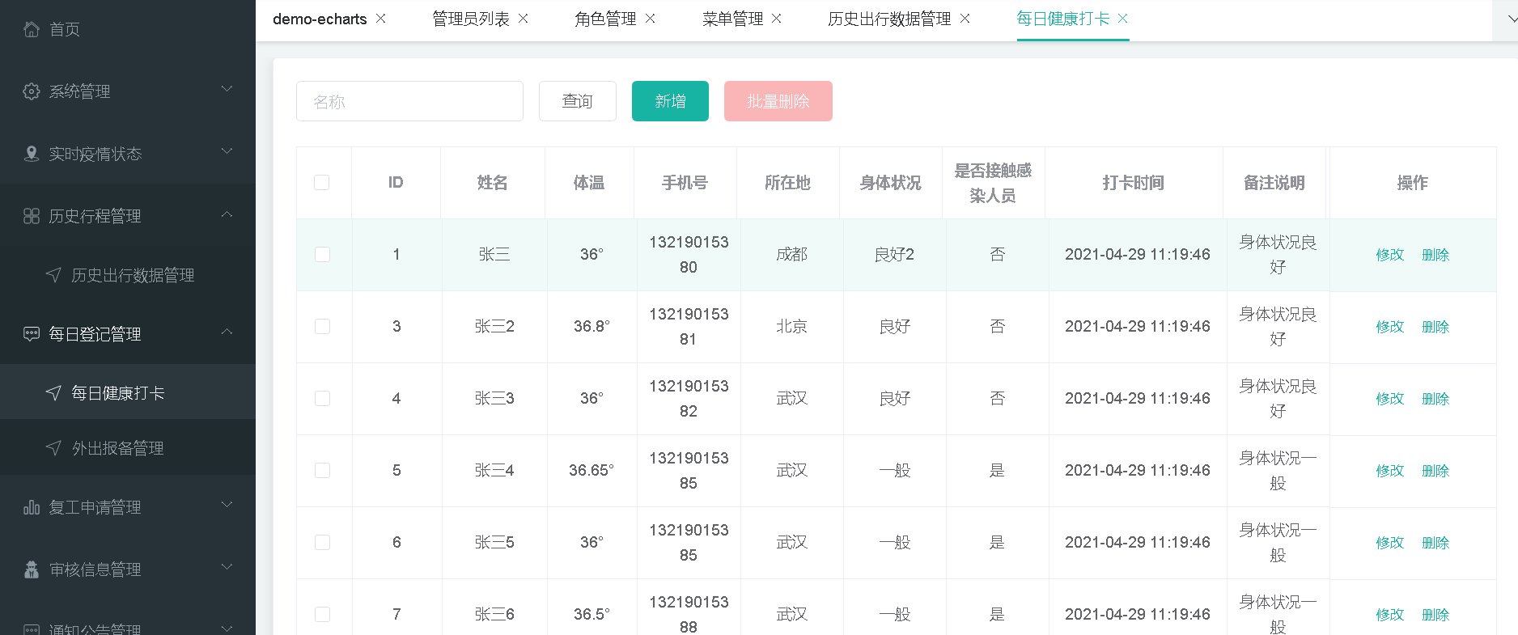
Task: Expand the 审核信息管理 menu chevron
Action: click(x=227, y=567)
